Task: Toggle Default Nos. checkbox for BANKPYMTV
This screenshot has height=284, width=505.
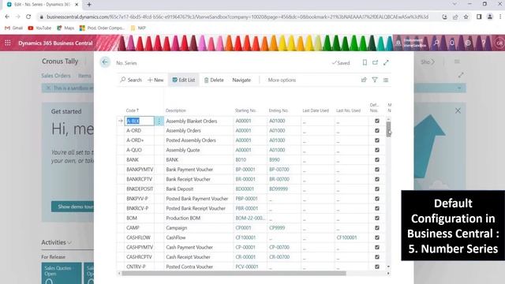Action: point(377,170)
